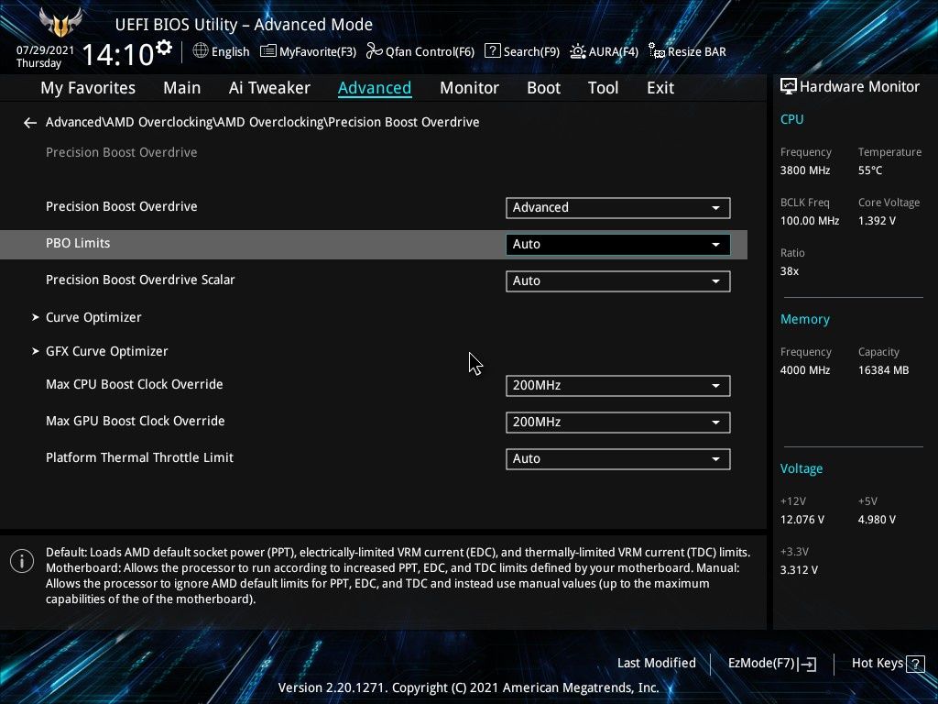Open the settings gear next to clock
The image size is (938, 704).
point(163,48)
